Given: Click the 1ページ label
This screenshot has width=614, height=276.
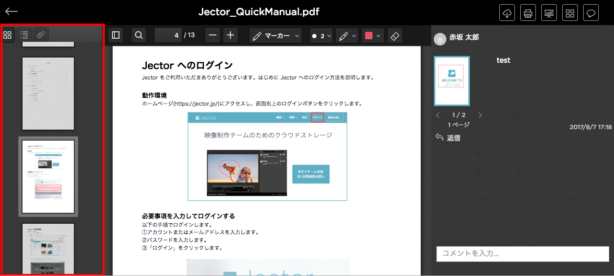Looking at the screenshot, I should [x=458, y=125].
